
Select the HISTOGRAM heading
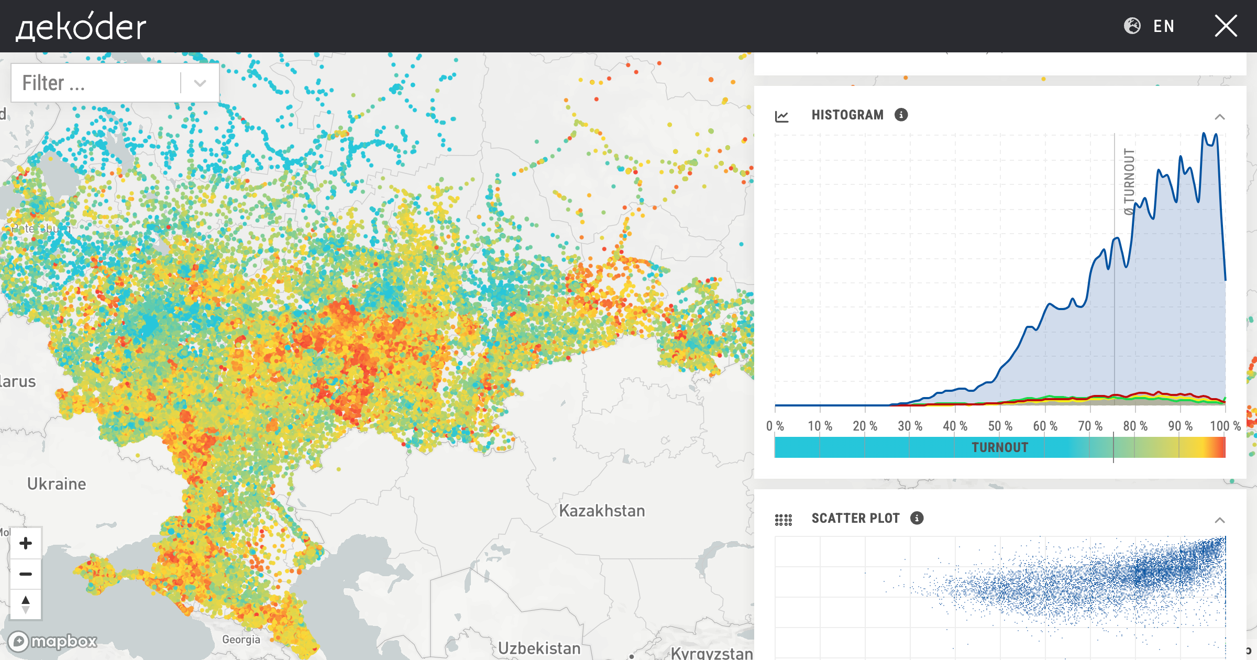[847, 115]
